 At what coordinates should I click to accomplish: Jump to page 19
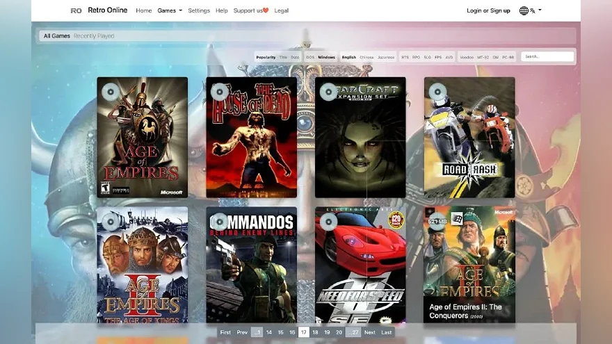[327, 332]
